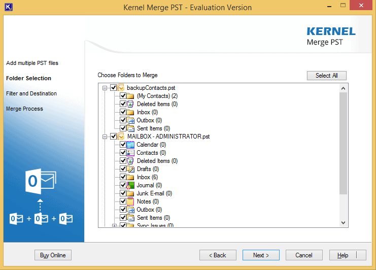Select the MAILBOX - ADMINISTRATOR.pst label
The height and width of the screenshot is (270, 376).
click(168, 137)
